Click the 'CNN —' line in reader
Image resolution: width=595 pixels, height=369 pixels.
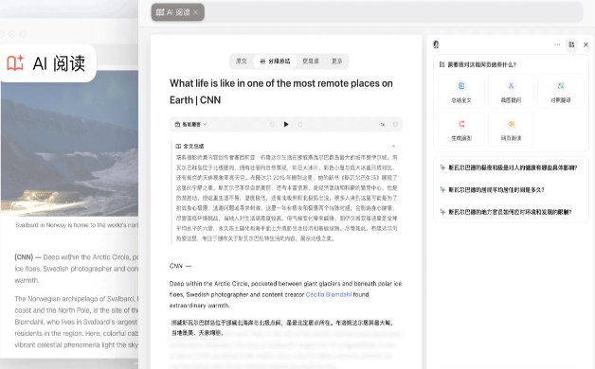click(180, 266)
